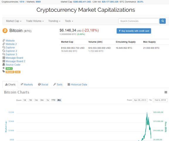
Task: Click Buy instantly with credit card
Action: [x=134, y=31]
